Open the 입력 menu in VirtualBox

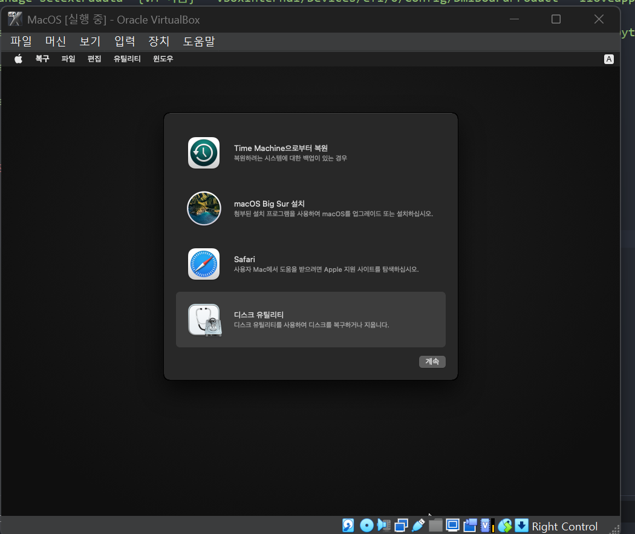coord(125,41)
